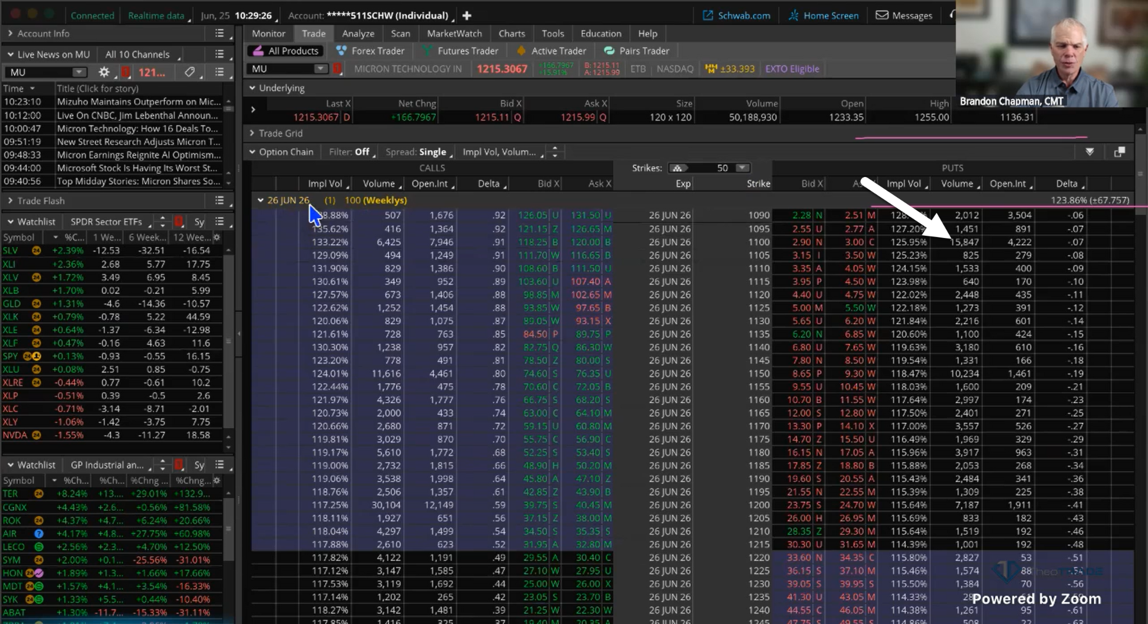The width and height of the screenshot is (1148, 624).
Task: Open column settings gear in GP Industrial watchlist header
Action: [x=217, y=481]
